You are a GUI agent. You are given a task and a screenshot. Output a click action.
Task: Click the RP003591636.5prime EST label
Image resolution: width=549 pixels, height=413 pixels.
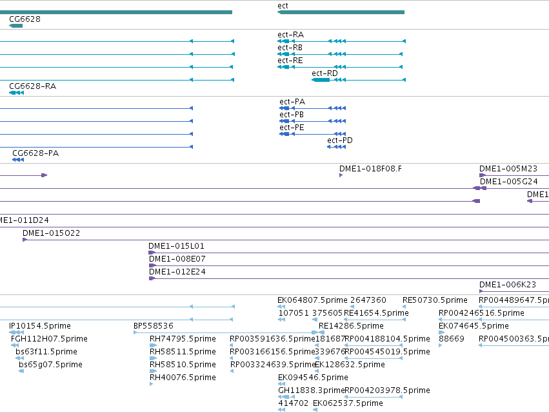tap(272, 339)
